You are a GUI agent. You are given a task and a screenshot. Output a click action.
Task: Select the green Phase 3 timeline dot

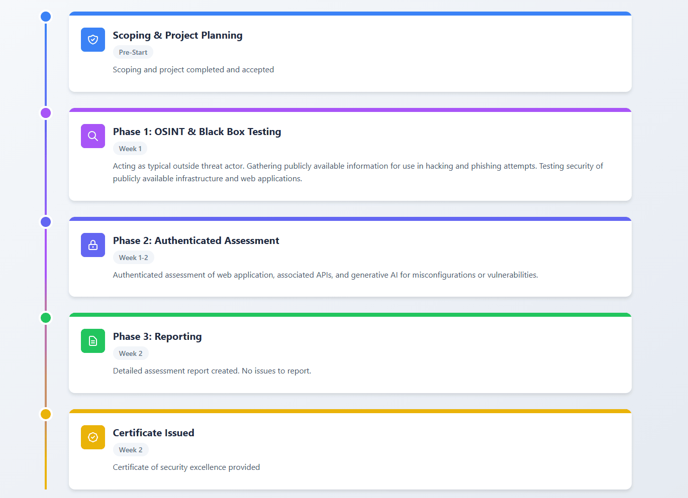(x=46, y=318)
